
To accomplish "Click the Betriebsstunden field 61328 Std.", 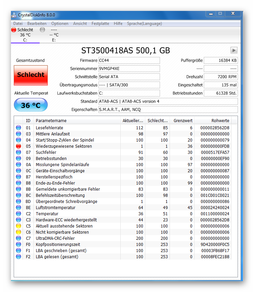I will tap(221, 93).
